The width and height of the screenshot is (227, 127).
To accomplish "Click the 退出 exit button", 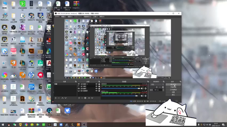I will (173, 95).
